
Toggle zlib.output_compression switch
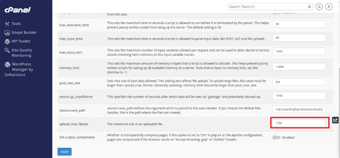coord(277,138)
